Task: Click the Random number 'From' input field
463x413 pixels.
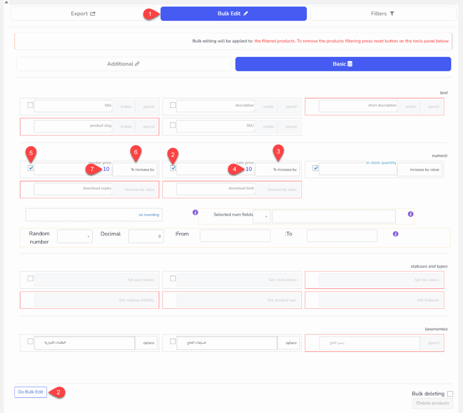Action: tap(235, 236)
